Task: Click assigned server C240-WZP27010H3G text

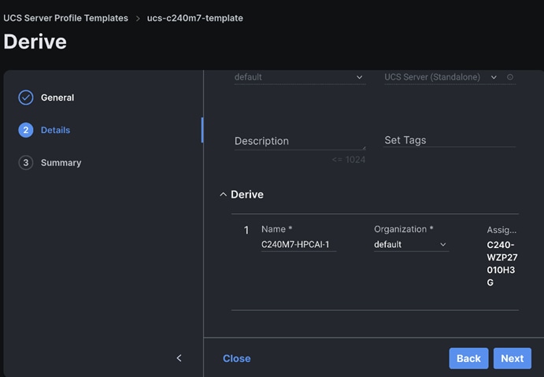Action: (501, 264)
